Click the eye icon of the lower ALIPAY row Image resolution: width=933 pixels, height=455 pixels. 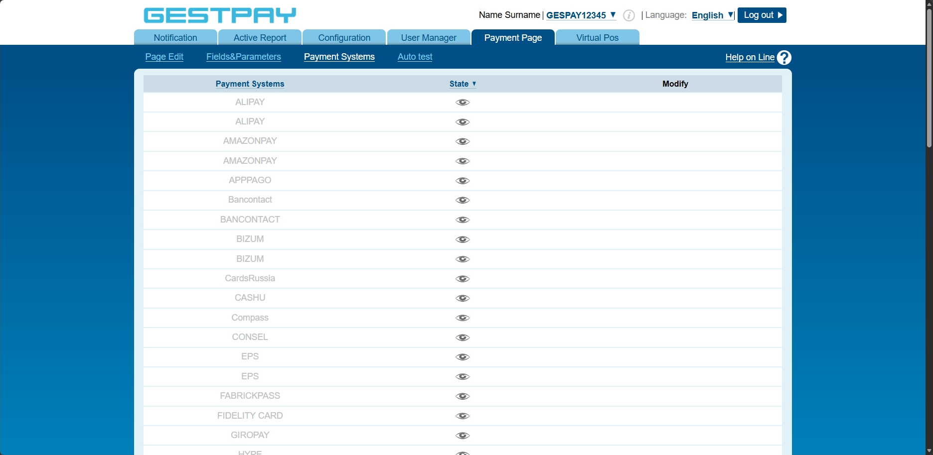coord(463,122)
